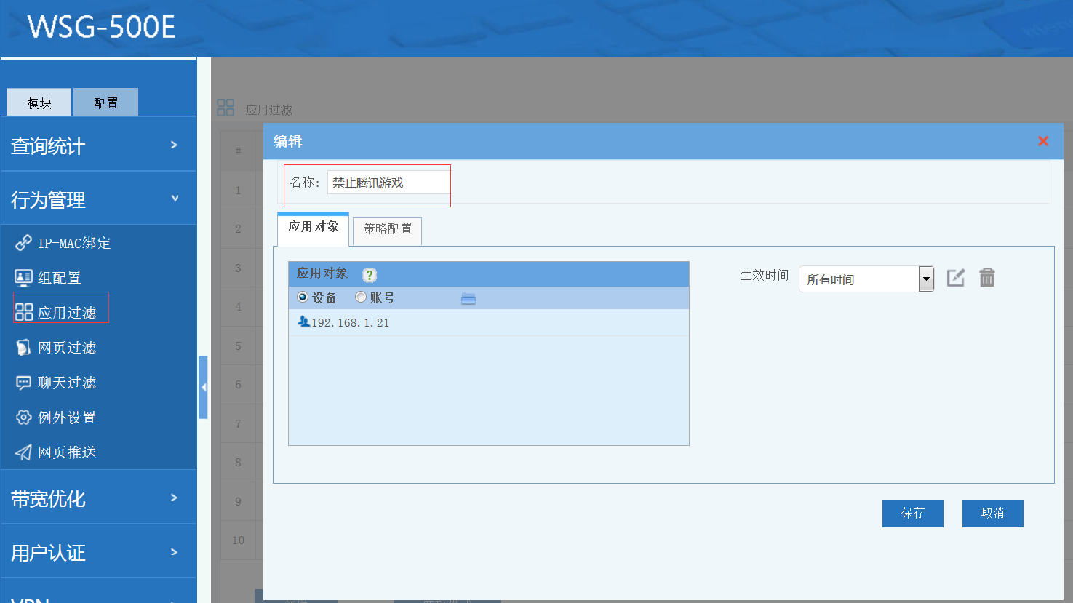This screenshot has width=1073, height=603.
Task: Open 聊天过滤 sidebar item
Action: tap(66, 383)
